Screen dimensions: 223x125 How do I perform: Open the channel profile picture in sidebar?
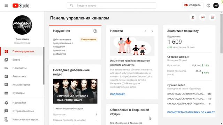click(x=22, y=25)
